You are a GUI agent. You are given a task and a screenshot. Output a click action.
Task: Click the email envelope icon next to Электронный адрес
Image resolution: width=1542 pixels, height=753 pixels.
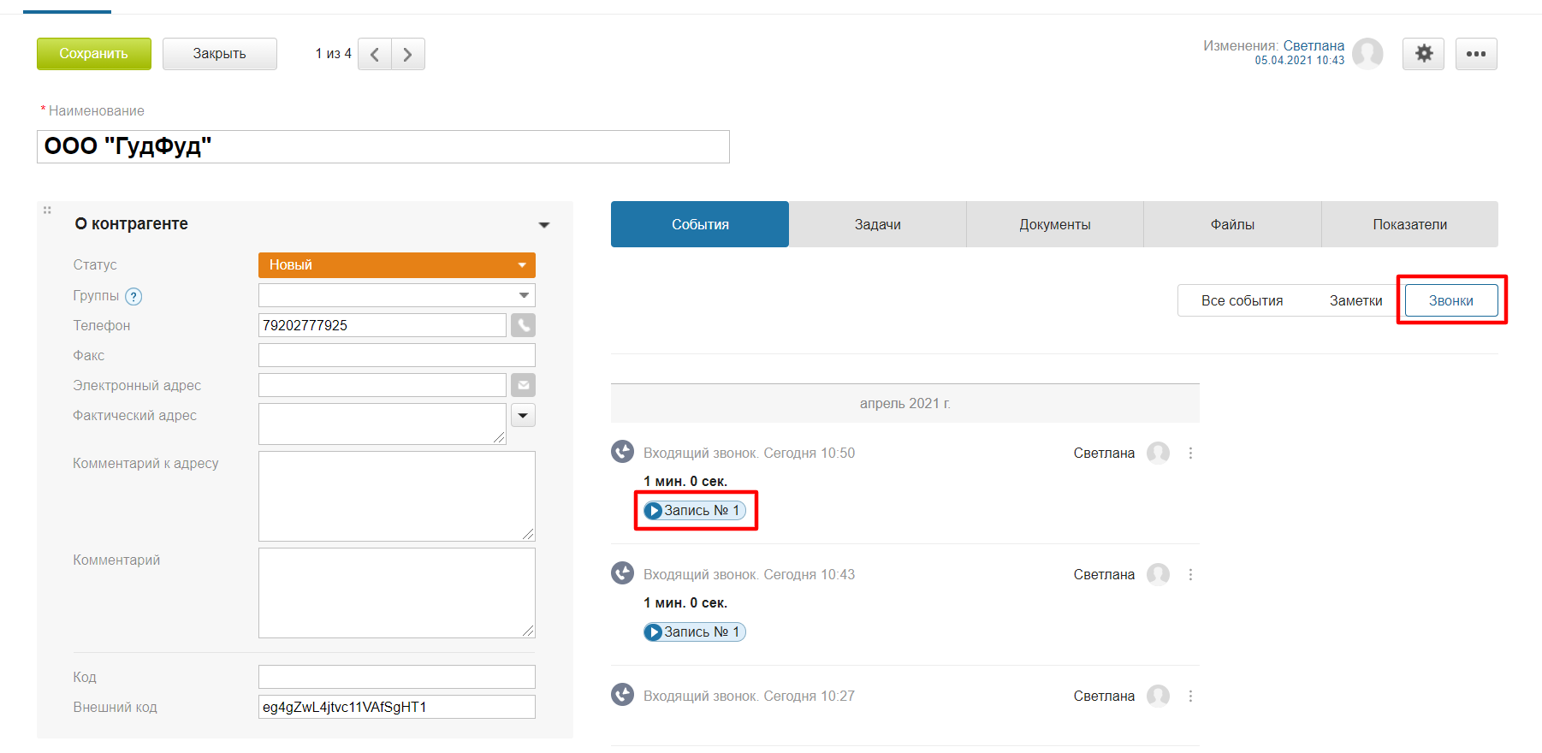tap(523, 385)
